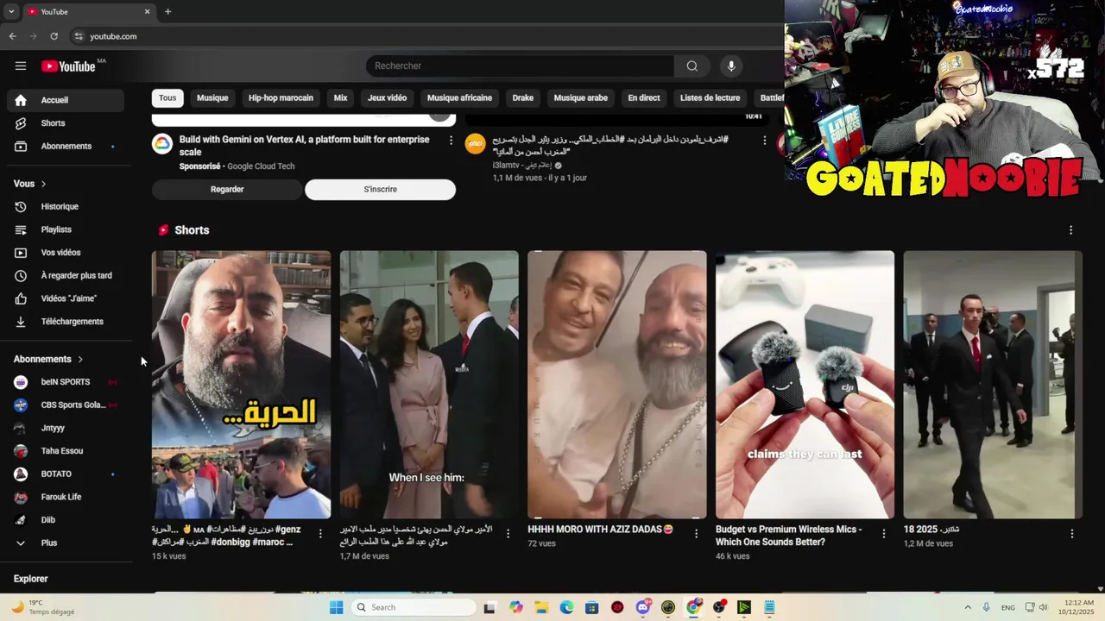
Task: Open Playlists in the sidebar
Action: click(66, 229)
